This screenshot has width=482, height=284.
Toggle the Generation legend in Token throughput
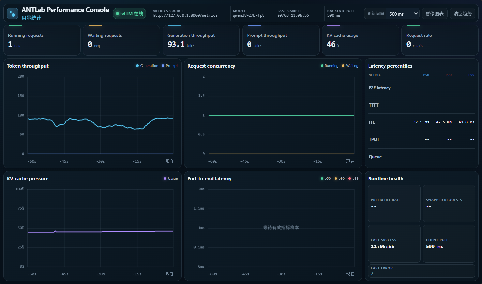pos(147,66)
